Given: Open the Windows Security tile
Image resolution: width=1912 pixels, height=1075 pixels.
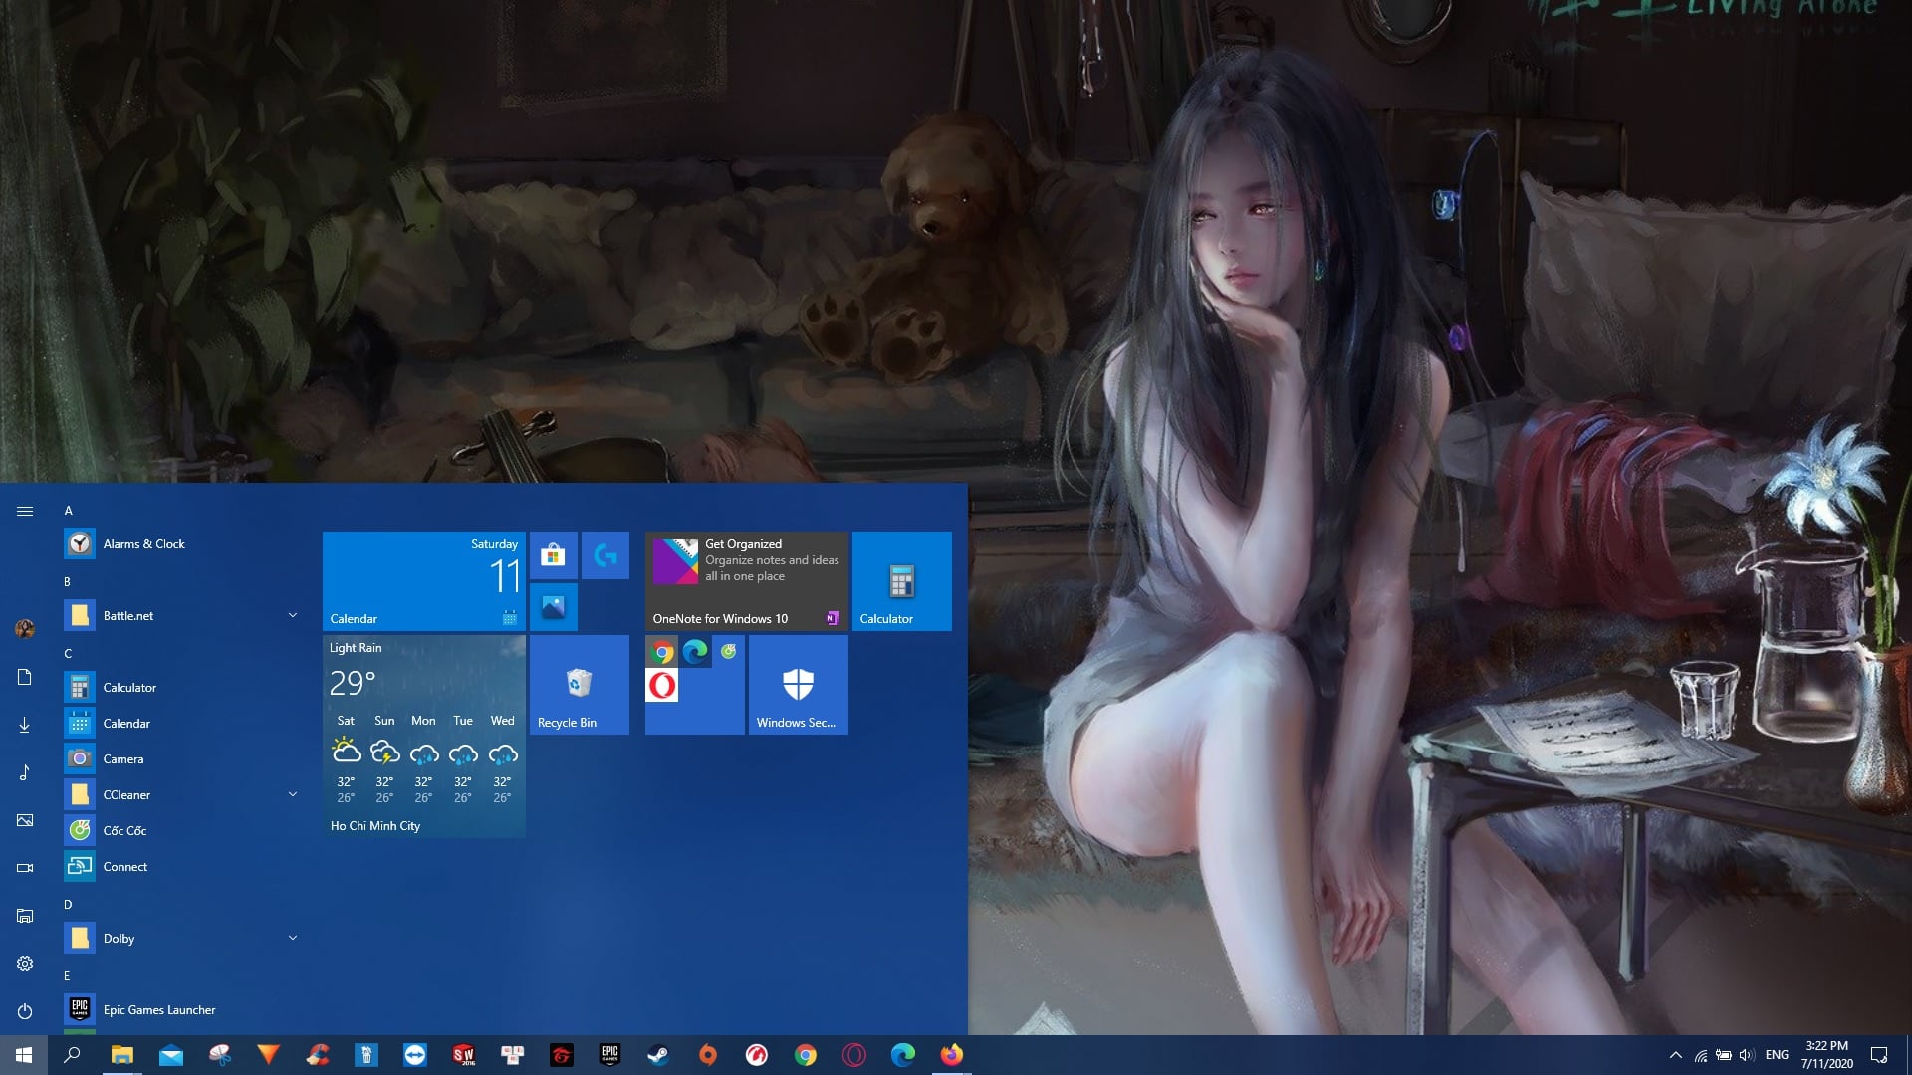Looking at the screenshot, I should pos(799,685).
